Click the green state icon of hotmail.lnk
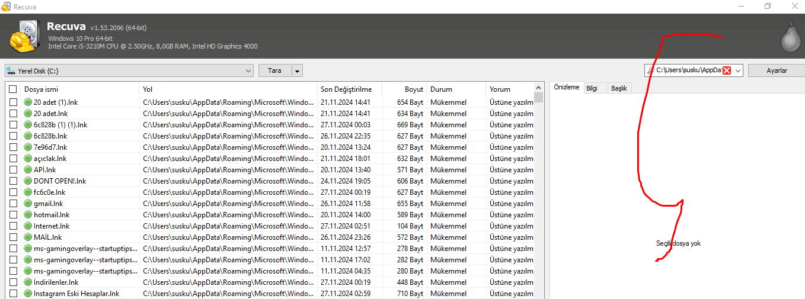 (x=28, y=215)
